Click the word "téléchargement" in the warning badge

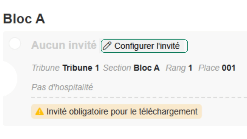click(172, 112)
